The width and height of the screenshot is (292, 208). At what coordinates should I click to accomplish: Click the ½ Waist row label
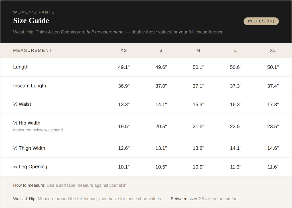(x=22, y=104)
